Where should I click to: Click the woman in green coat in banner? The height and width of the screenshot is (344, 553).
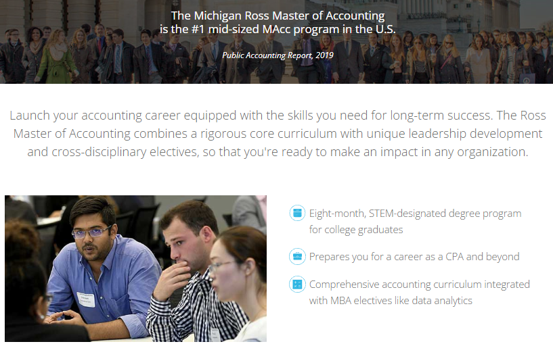coord(56,56)
